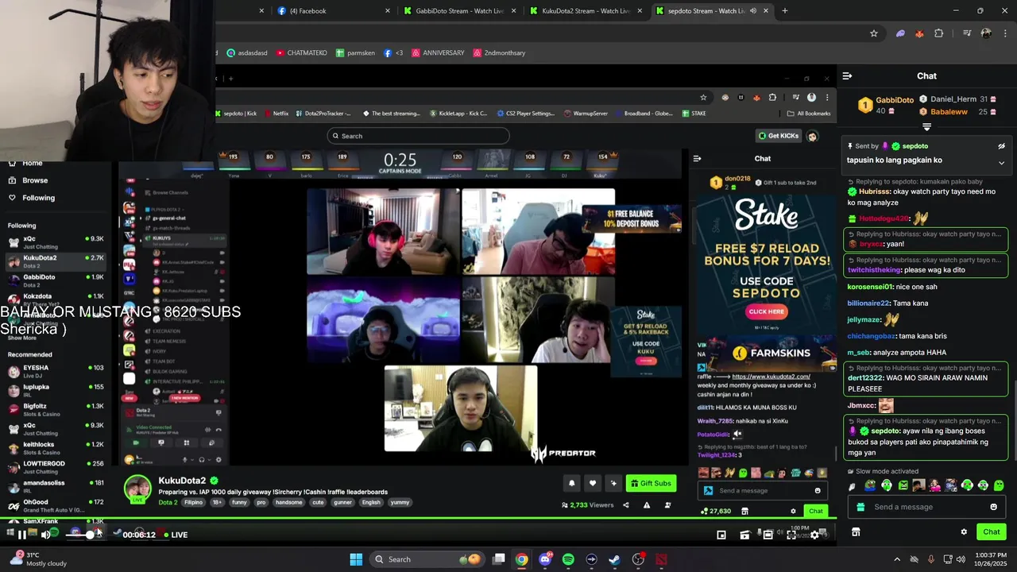Close the sepdoto Stream tab
1017x572 pixels.
(766, 11)
